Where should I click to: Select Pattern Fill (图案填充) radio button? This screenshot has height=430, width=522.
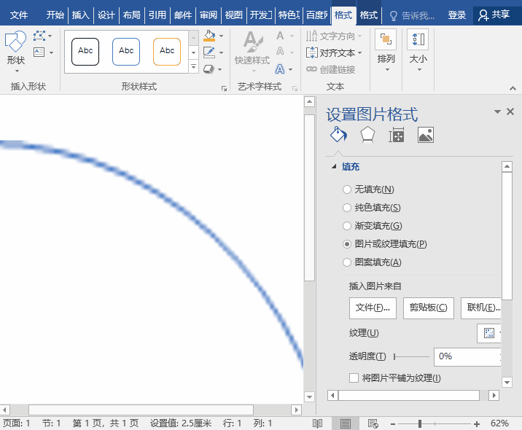(x=347, y=262)
